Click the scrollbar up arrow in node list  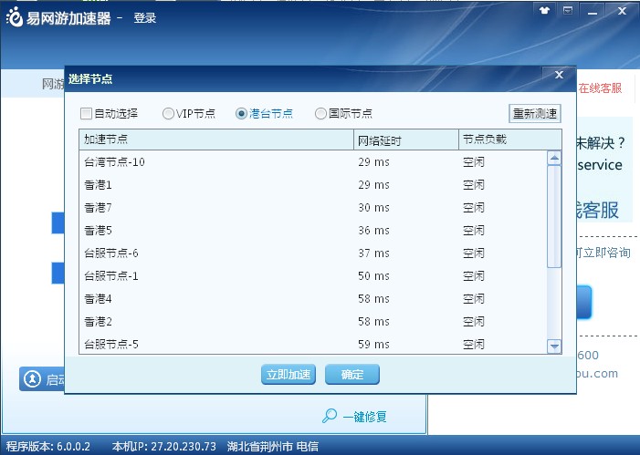554,158
